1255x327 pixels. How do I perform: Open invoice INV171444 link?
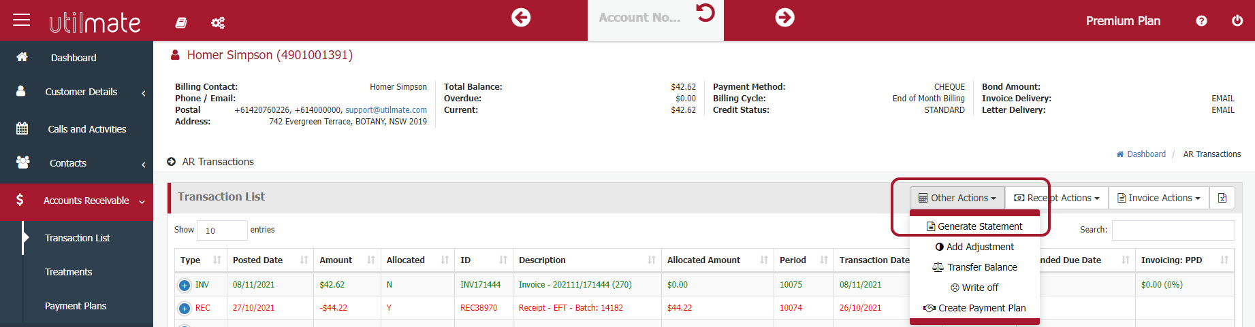(x=480, y=285)
